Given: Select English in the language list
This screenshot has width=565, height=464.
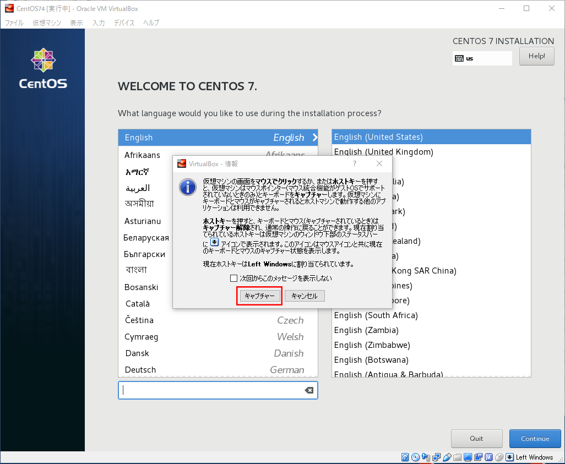Looking at the screenshot, I should (218, 137).
